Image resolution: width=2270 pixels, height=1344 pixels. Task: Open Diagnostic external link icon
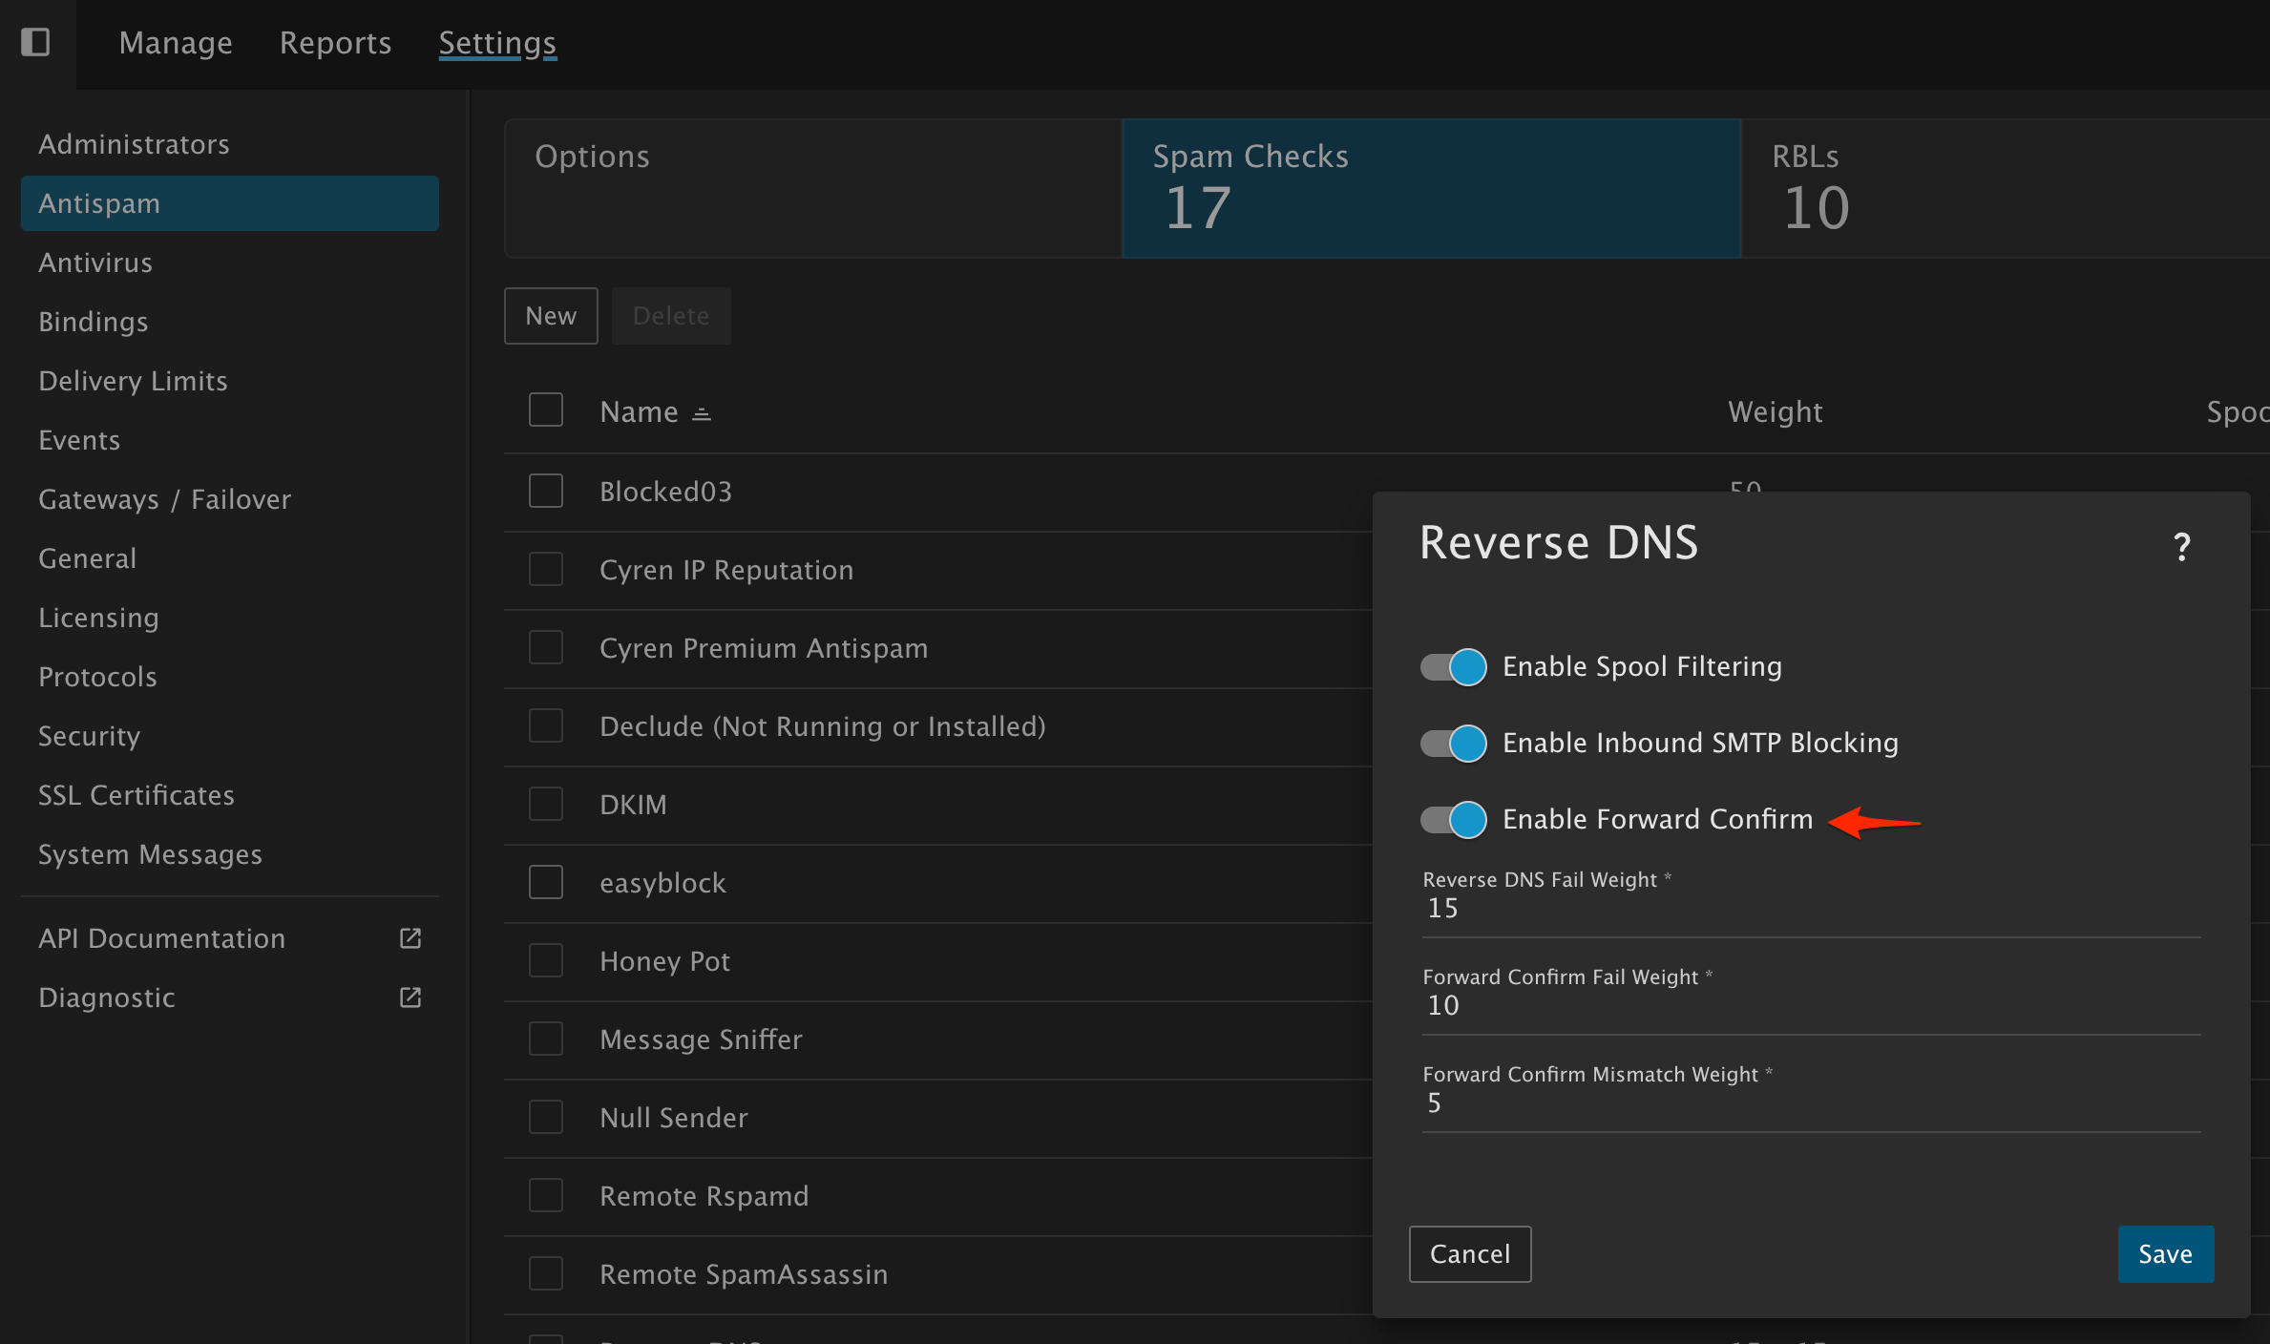point(410,997)
